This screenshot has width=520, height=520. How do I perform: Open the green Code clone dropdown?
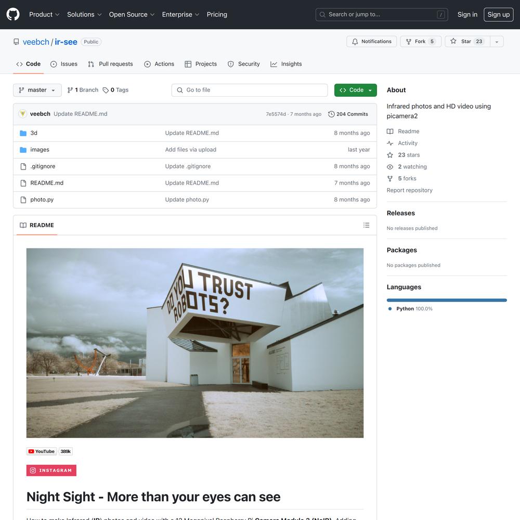click(x=356, y=90)
